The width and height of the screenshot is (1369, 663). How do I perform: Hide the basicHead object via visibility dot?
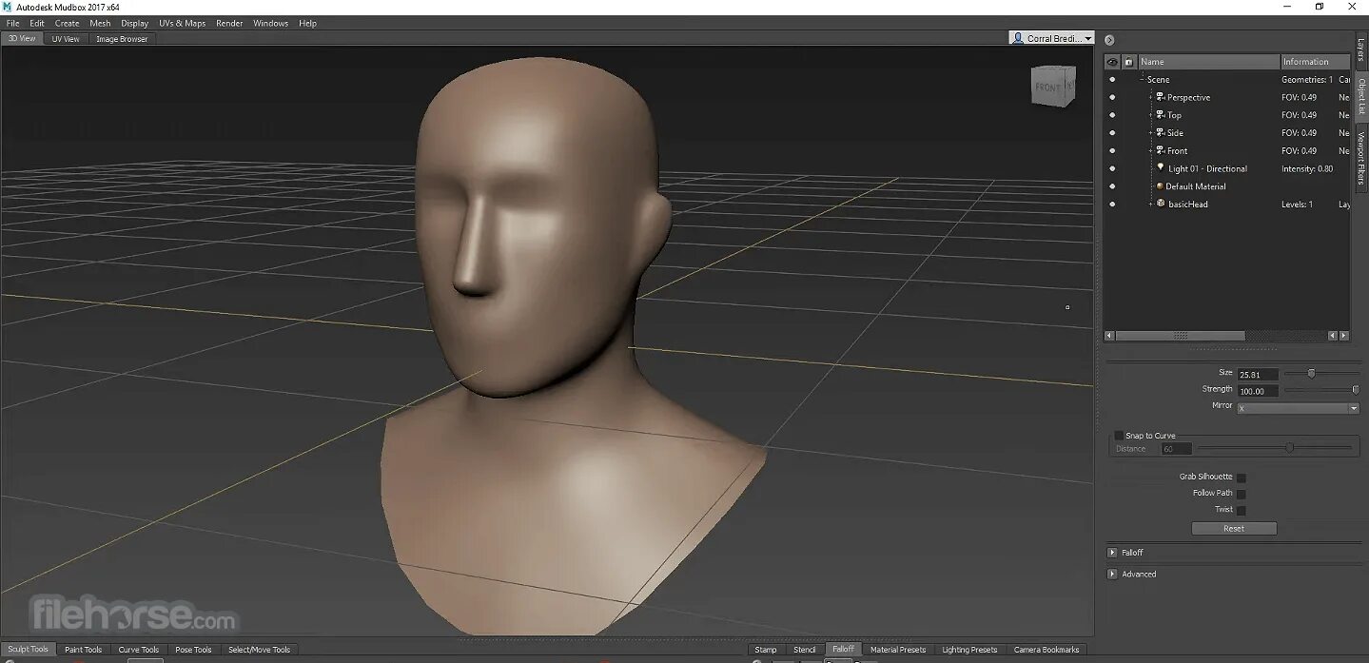1112,205
